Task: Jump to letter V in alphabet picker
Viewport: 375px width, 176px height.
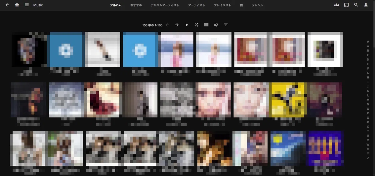Action: coord(368,140)
